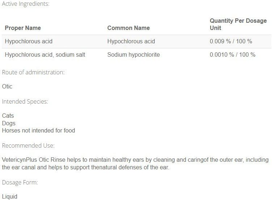Click the 0.0010 % / 100 % quantity cell
The width and height of the screenshot is (272, 200).
point(233,55)
